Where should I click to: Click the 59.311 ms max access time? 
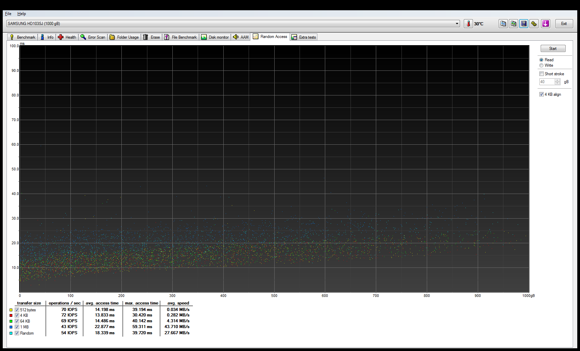pyautogui.click(x=142, y=327)
